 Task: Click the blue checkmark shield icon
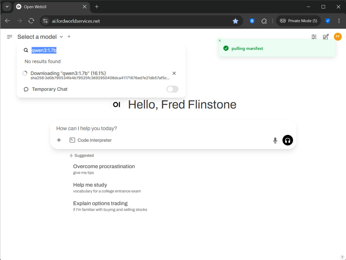pos(328,21)
